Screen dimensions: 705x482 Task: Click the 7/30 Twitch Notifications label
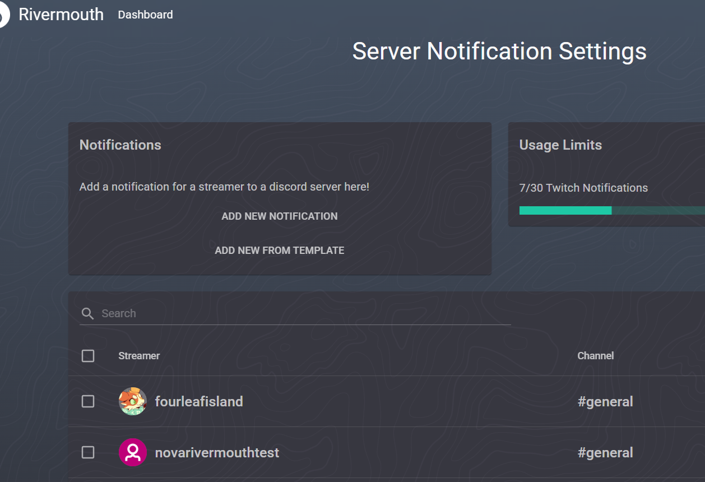point(583,188)
